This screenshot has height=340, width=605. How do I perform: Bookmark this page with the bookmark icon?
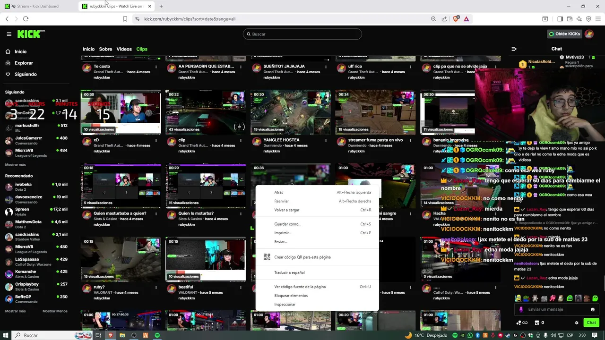pyautogui.click(x=125, y=19)
